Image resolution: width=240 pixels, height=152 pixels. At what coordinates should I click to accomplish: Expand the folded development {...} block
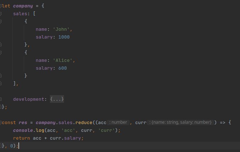(x=57, y=99)
